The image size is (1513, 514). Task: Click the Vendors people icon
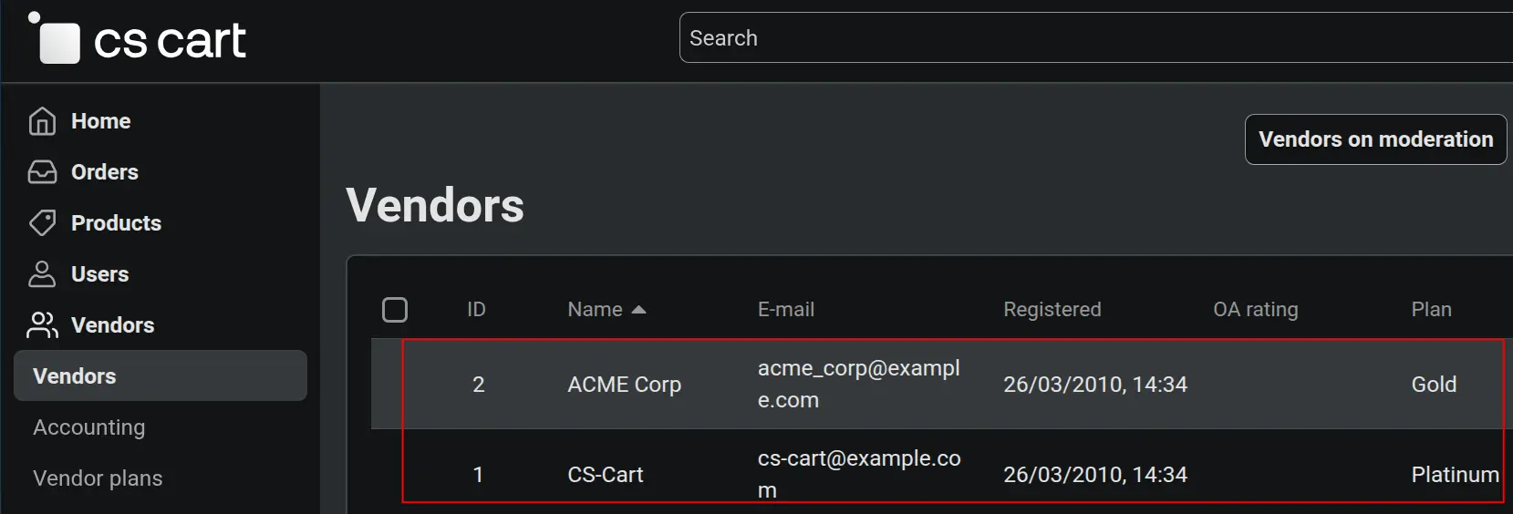pyautogui.click(x=42, y=325)
